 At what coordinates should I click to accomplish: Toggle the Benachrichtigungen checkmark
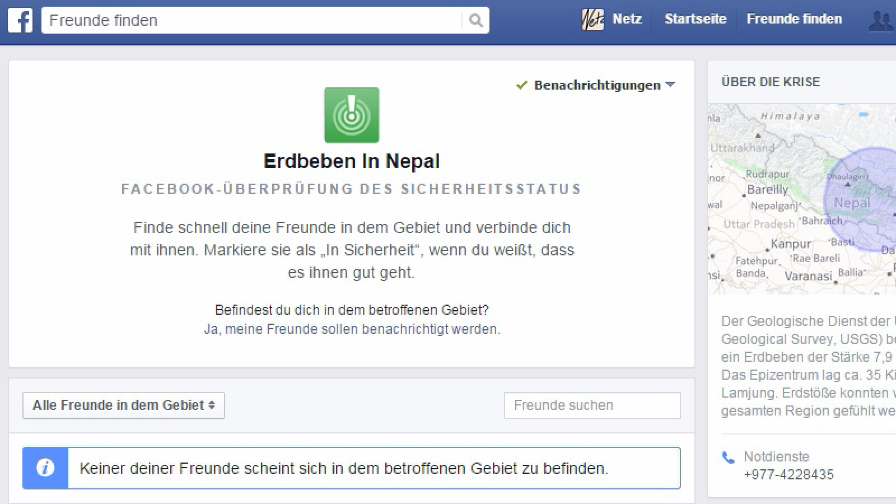522,85
